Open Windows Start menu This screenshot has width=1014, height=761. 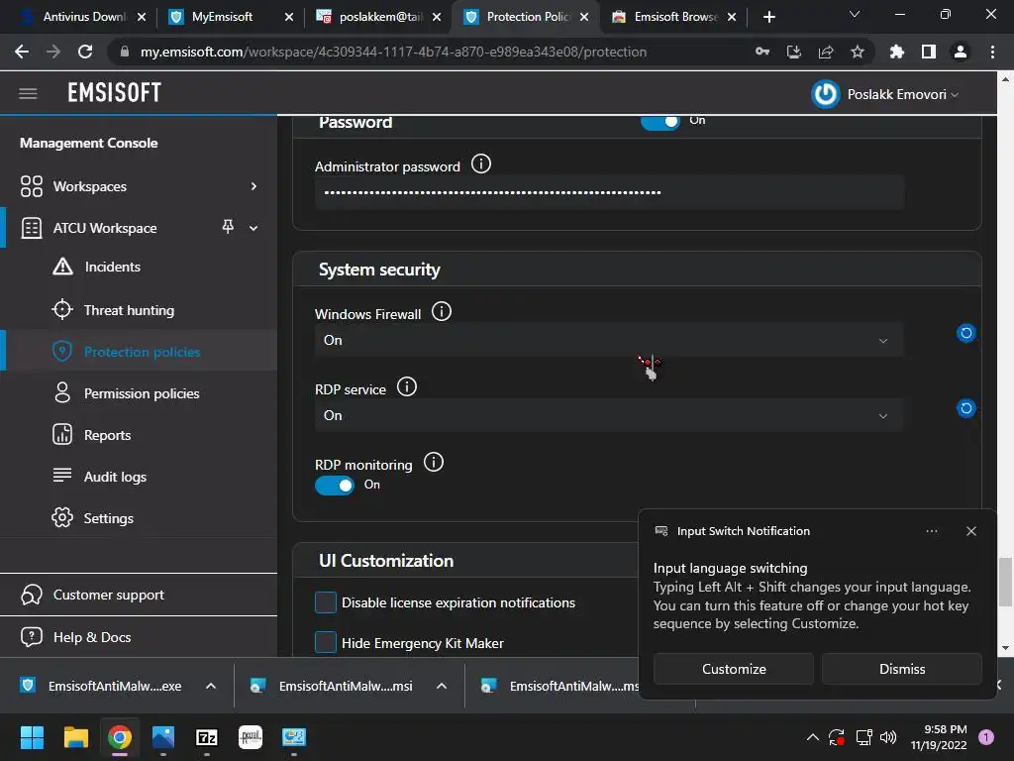pyautogui.click(x=32, y=737)
